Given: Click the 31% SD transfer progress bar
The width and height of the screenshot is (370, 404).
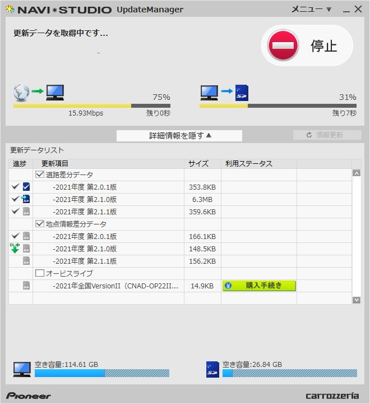Looking at the screenshot, I should tap(278, 105).
